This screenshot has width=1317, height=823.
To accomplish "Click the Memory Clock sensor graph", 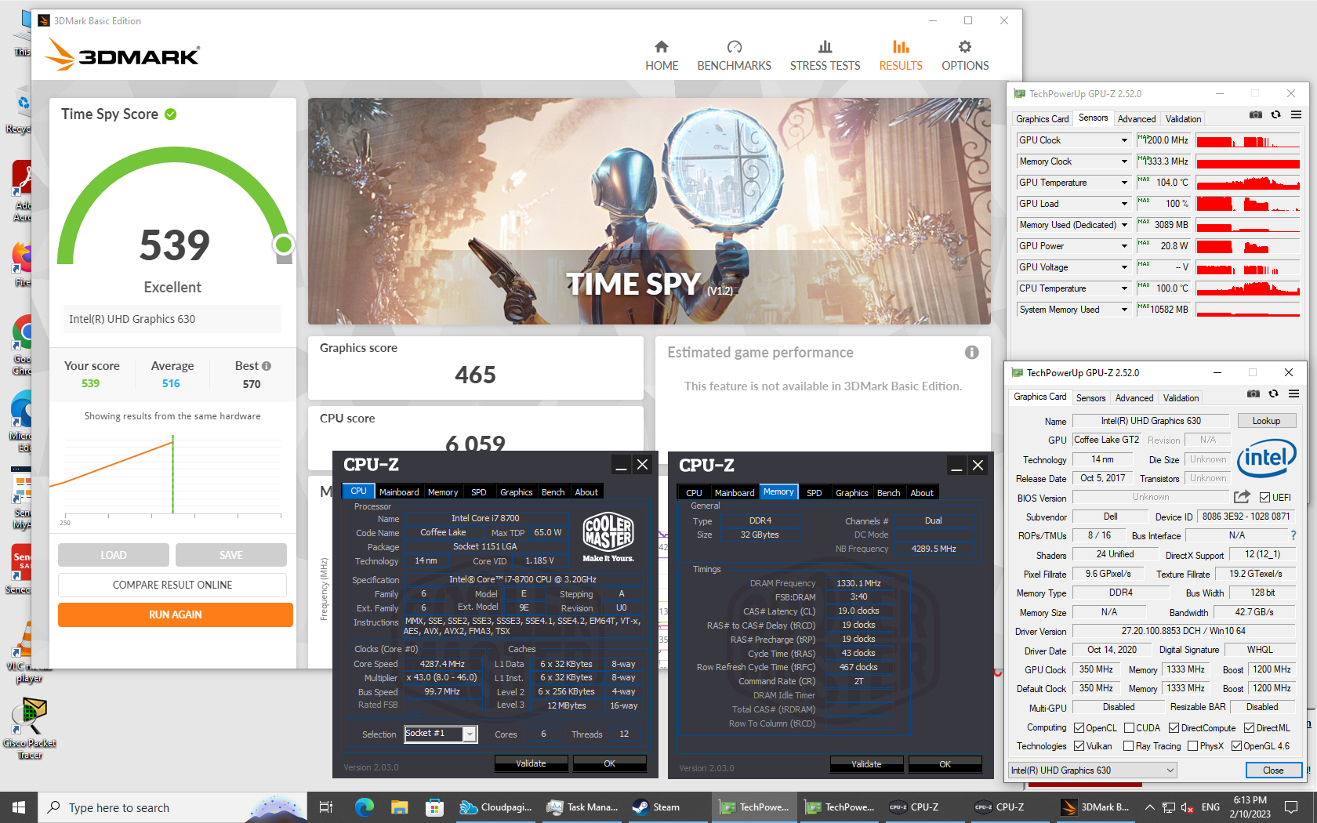I will pyautogui.click(x=1248, y=161).
